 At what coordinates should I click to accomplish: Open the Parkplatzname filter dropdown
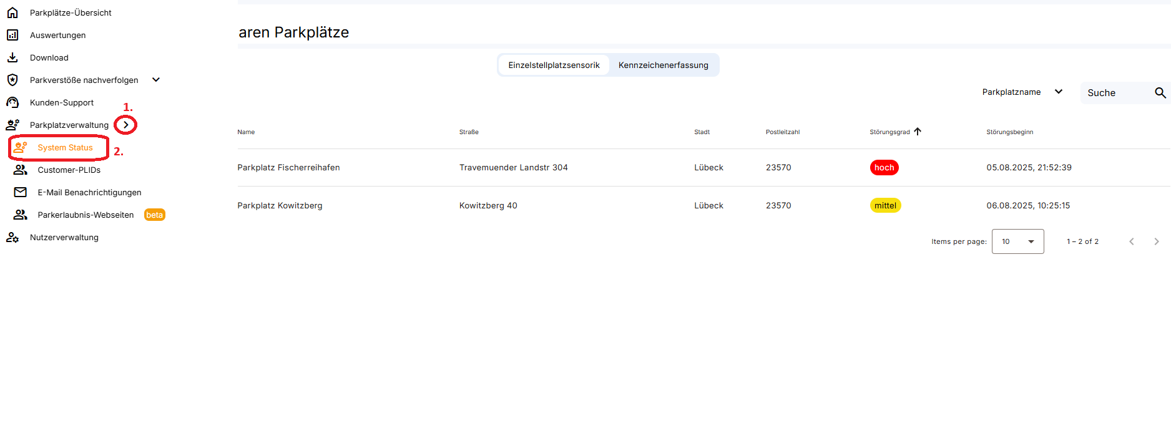(1022, 92)
